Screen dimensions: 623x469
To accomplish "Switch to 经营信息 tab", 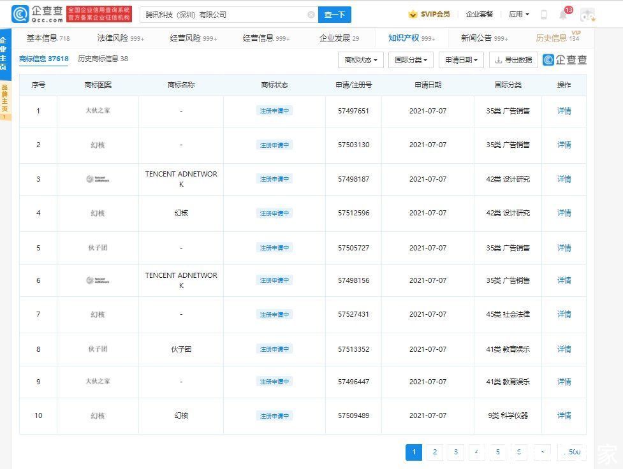I will tap(266, 38).
